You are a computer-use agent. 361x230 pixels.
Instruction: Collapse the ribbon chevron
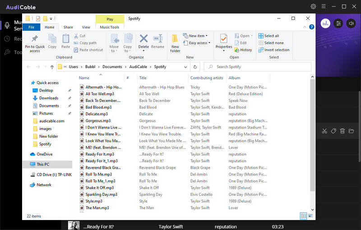coord(305,27)
